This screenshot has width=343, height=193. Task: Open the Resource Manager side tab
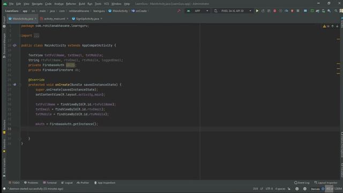(x=4, y=46)
